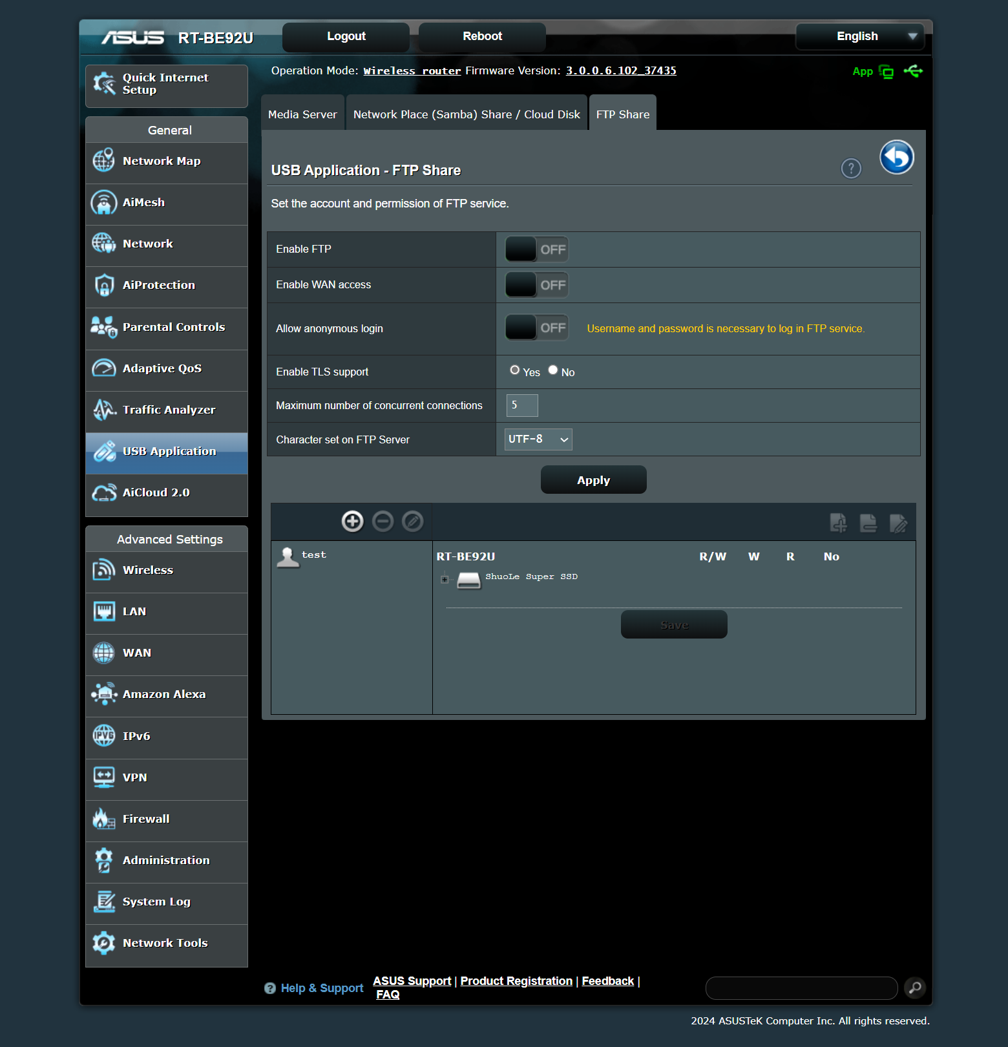The height and width of the screenshot is (1047, 1008).
Task: Edit account with the pencil circle icon
Action: [412, 521]
